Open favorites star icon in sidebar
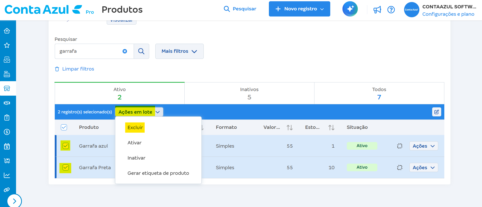This screenshot has width=482, height=207. point(7,45)
